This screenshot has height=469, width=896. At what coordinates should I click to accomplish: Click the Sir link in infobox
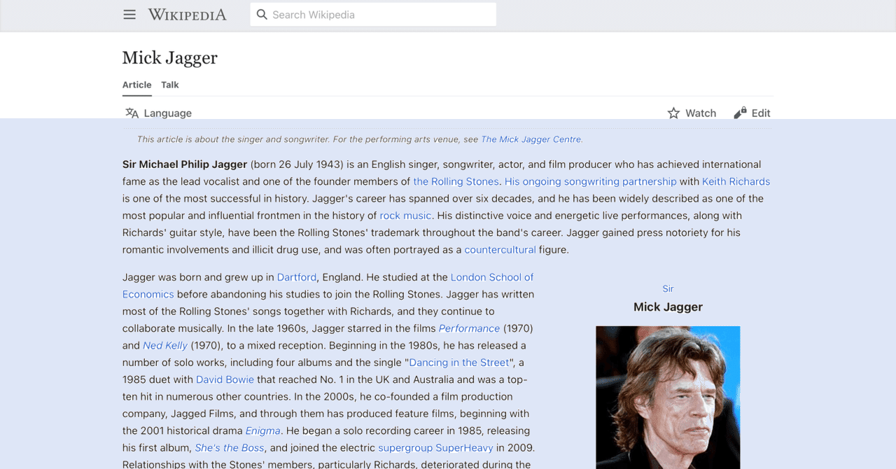point(668,288)
